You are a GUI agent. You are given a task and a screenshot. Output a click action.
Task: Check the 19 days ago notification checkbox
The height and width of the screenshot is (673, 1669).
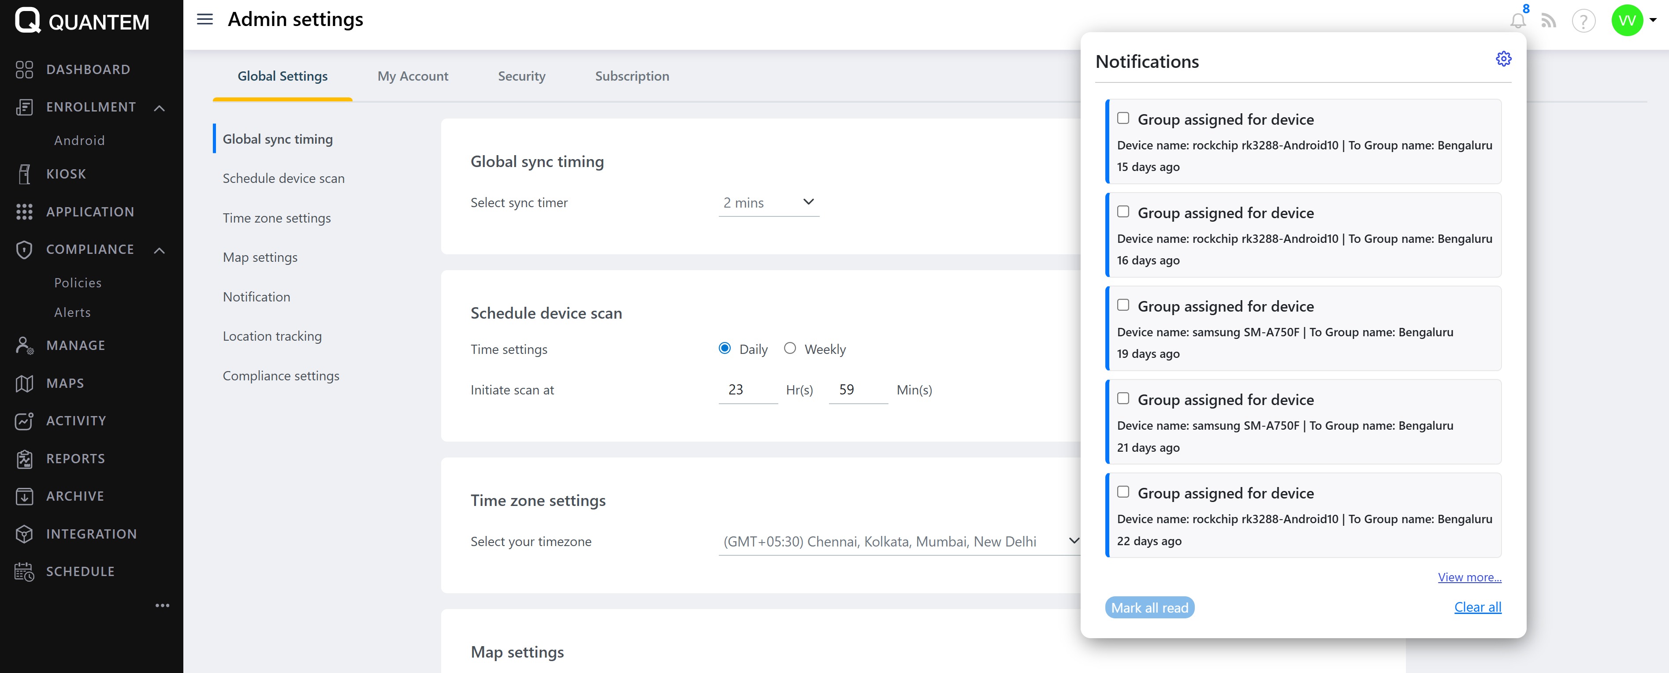point(1123,305)
